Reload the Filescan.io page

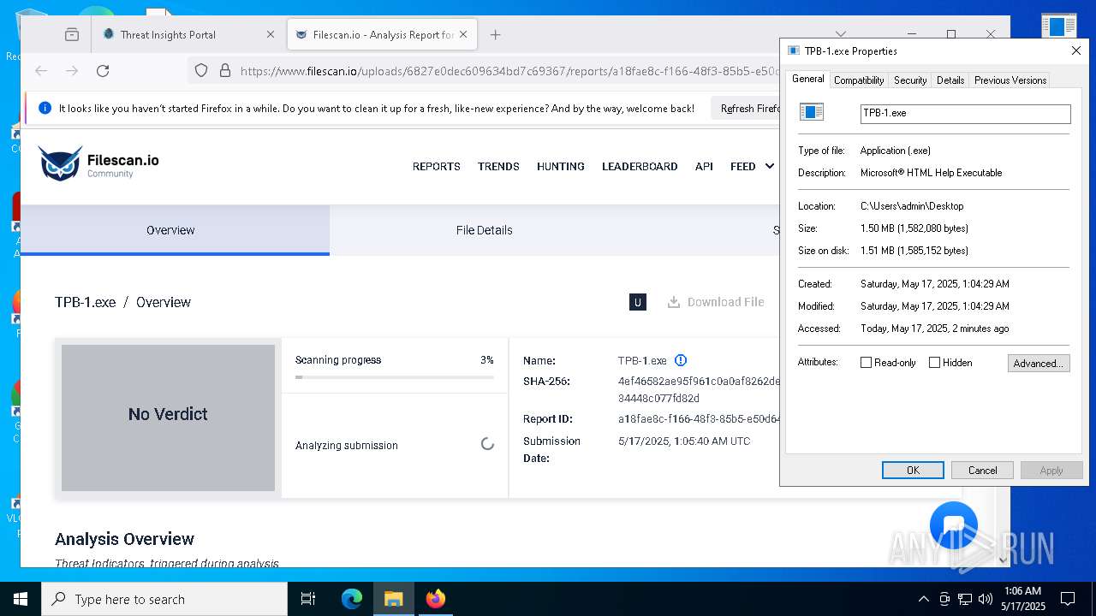[x=103, y=71]
